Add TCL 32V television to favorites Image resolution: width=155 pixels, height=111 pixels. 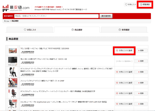click(x=124, y=50)
